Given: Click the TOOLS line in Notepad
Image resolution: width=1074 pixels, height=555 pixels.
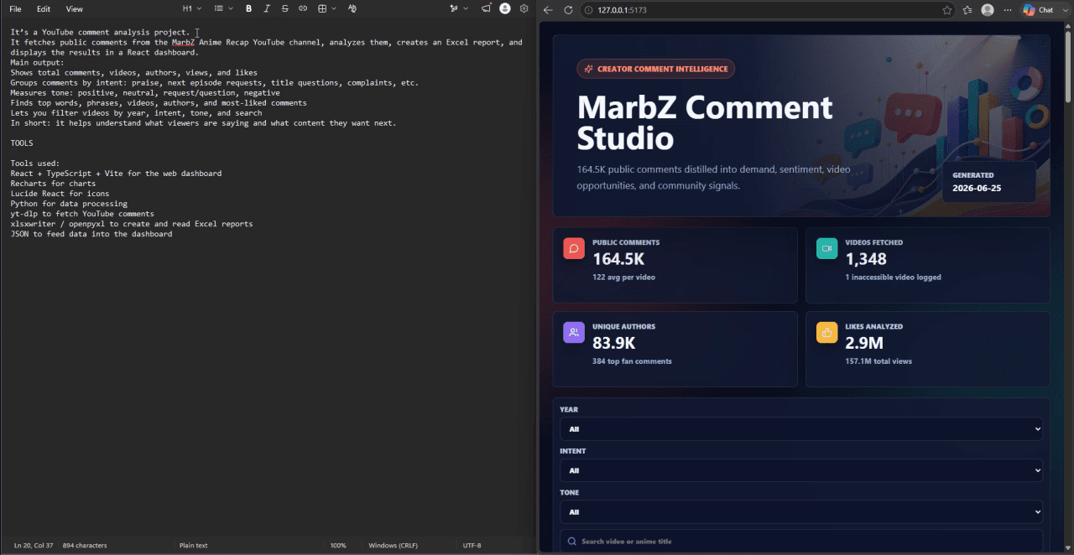Looking at the screenshot, I should 22,143.
